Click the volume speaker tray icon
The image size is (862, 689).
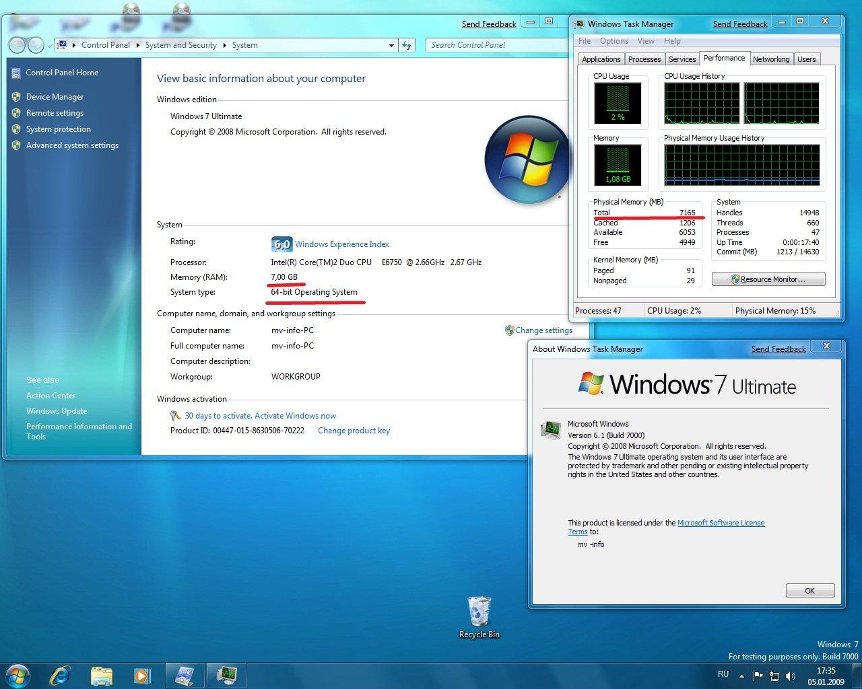[x=791, y=676]
